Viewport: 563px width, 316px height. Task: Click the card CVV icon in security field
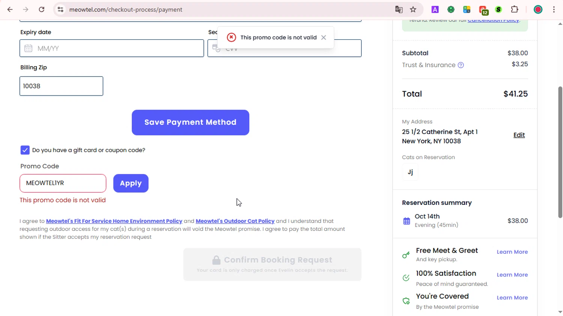[216, 48]
